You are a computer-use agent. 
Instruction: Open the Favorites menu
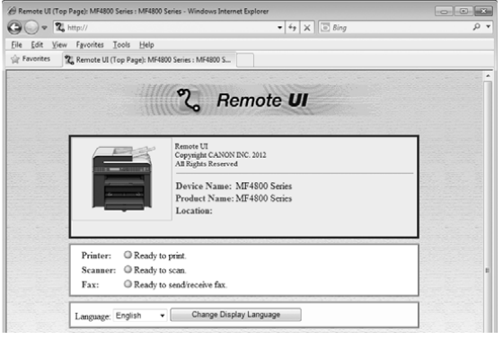[x=90, y=45]
